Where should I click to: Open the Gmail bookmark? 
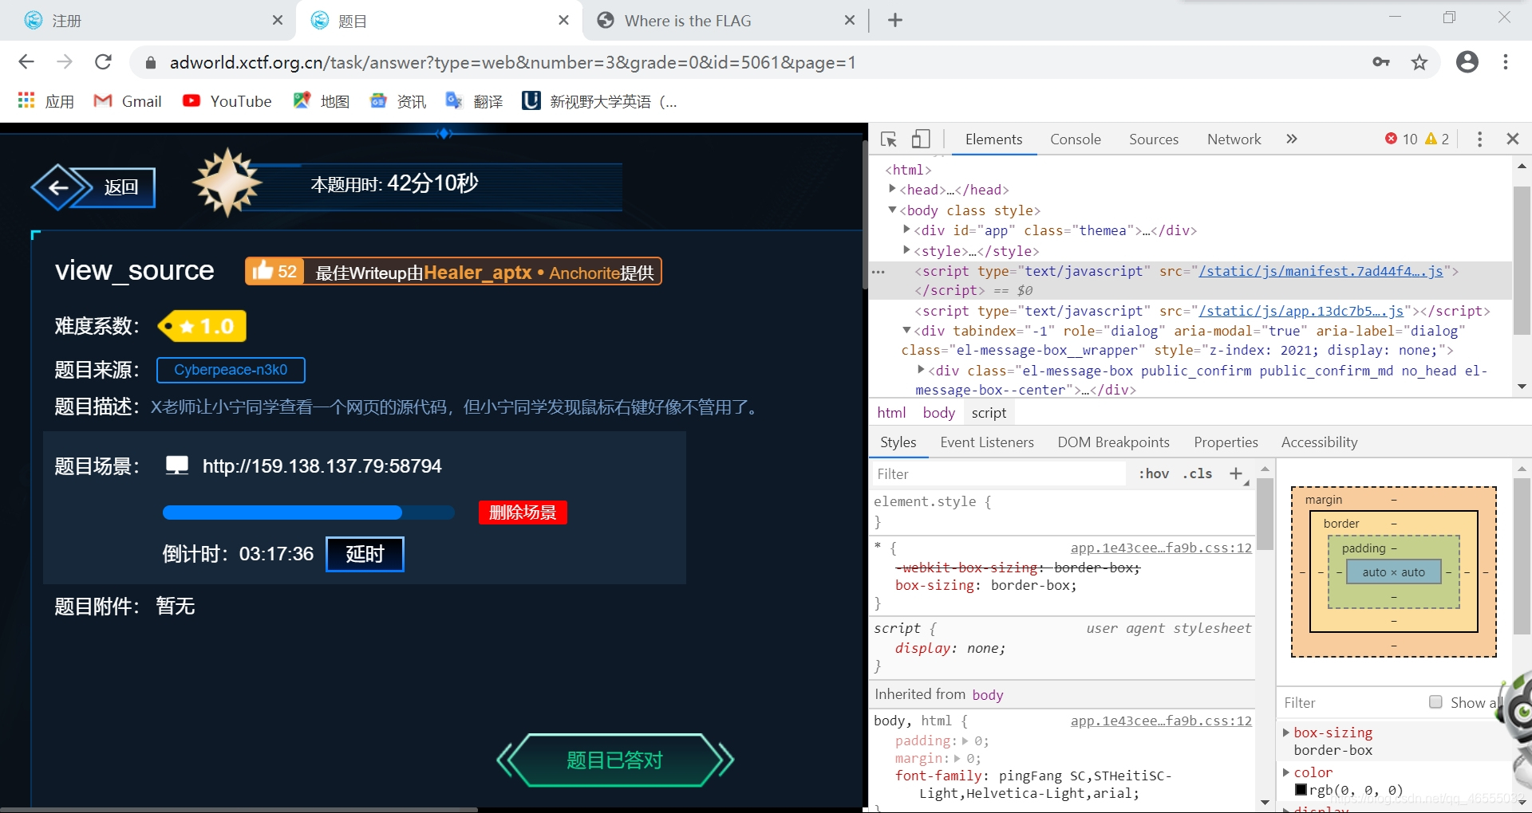point(128,101)
